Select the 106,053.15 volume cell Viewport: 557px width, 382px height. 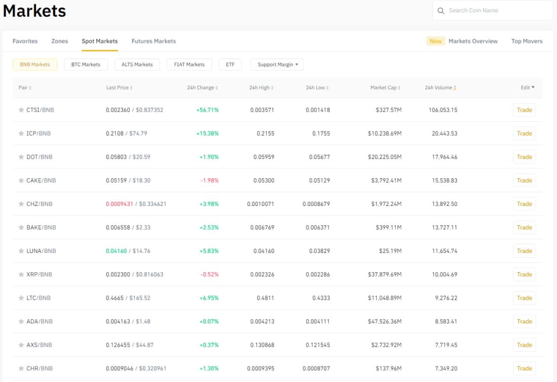[x=443, y=110]
